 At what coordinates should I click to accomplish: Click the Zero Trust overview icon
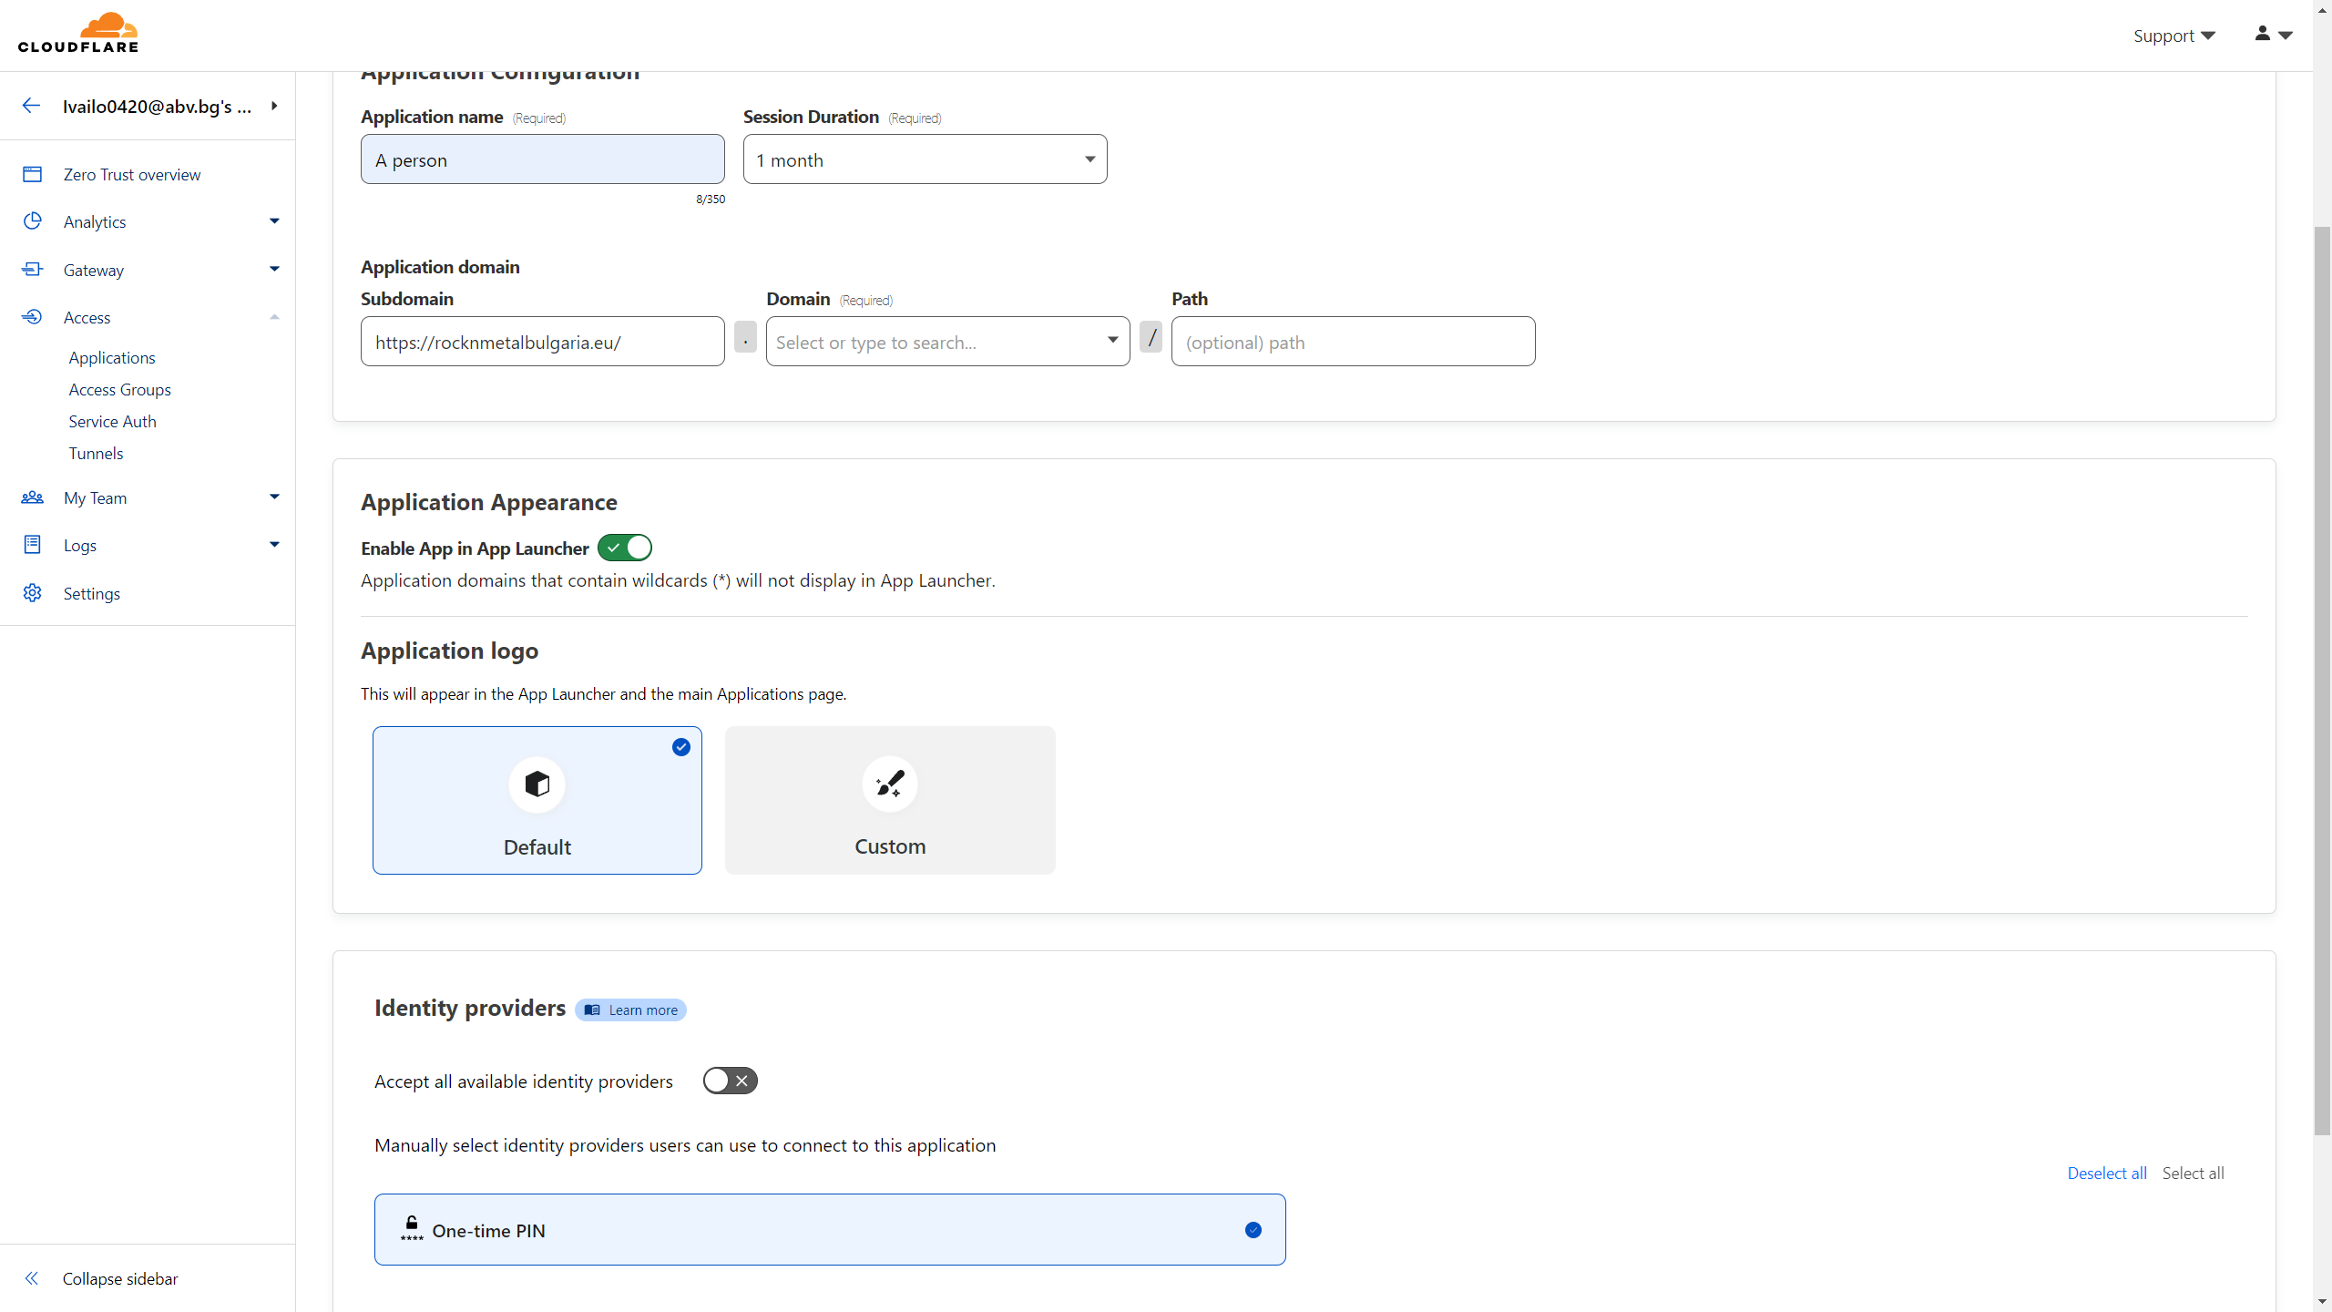[x=32, y=174]
